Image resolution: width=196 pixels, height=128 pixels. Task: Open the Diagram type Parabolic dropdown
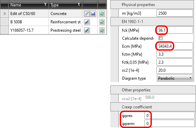point(175,78)
